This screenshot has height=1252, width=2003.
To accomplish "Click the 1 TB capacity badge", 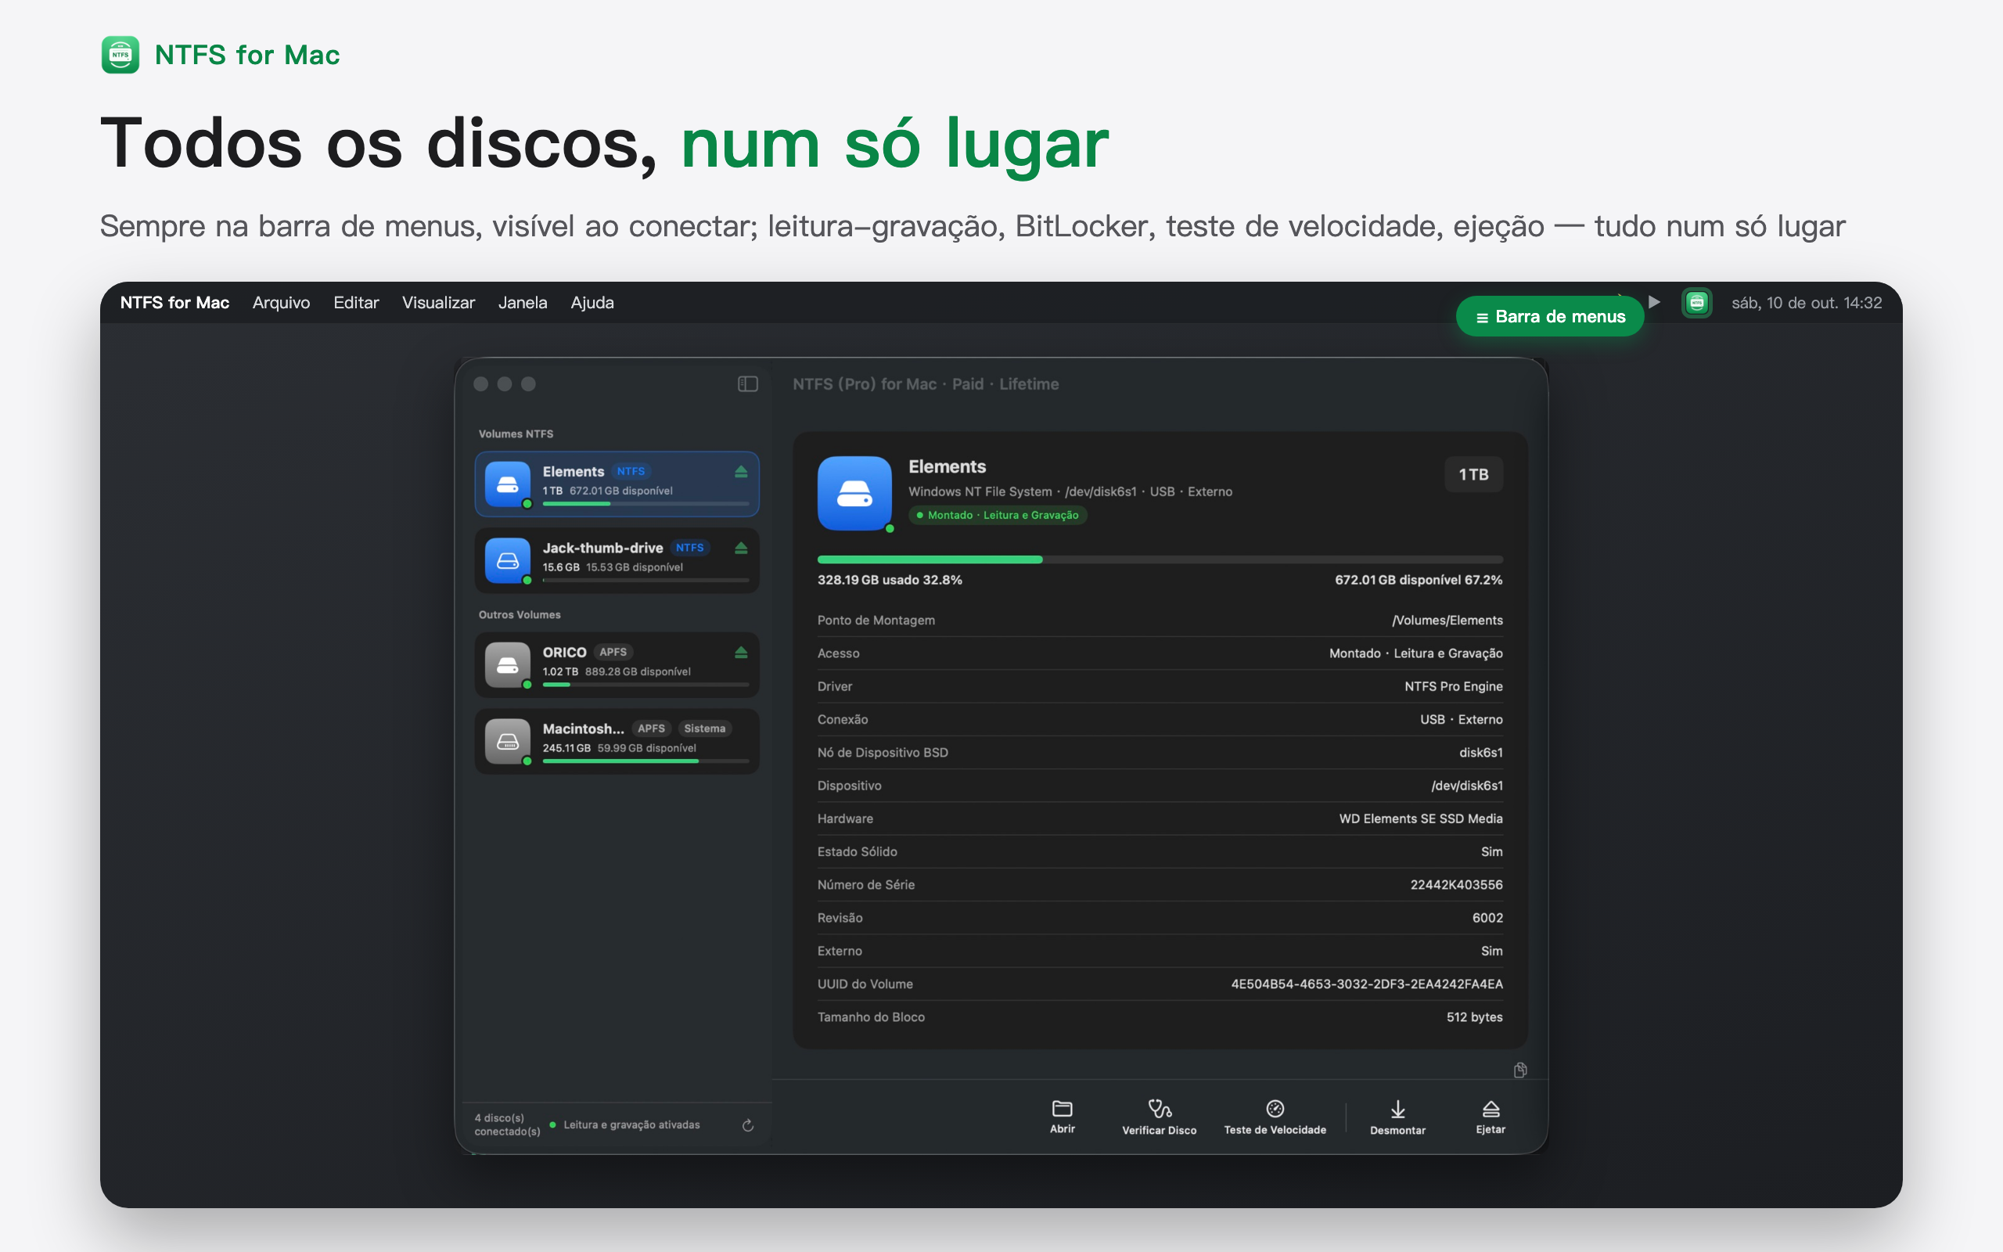I will point(1473,474).
